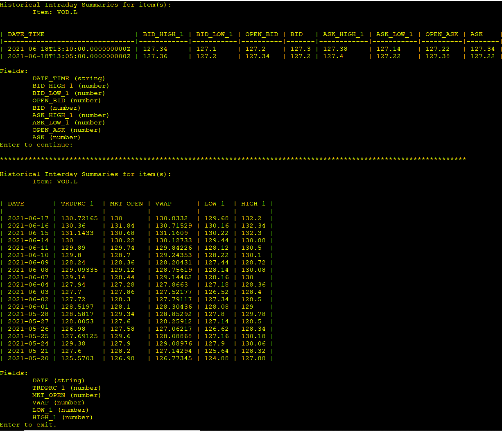502x431 pixels.
Task: Click the 2021-06-18T13:10:00 timestamp cell
Action: point(69,49)
